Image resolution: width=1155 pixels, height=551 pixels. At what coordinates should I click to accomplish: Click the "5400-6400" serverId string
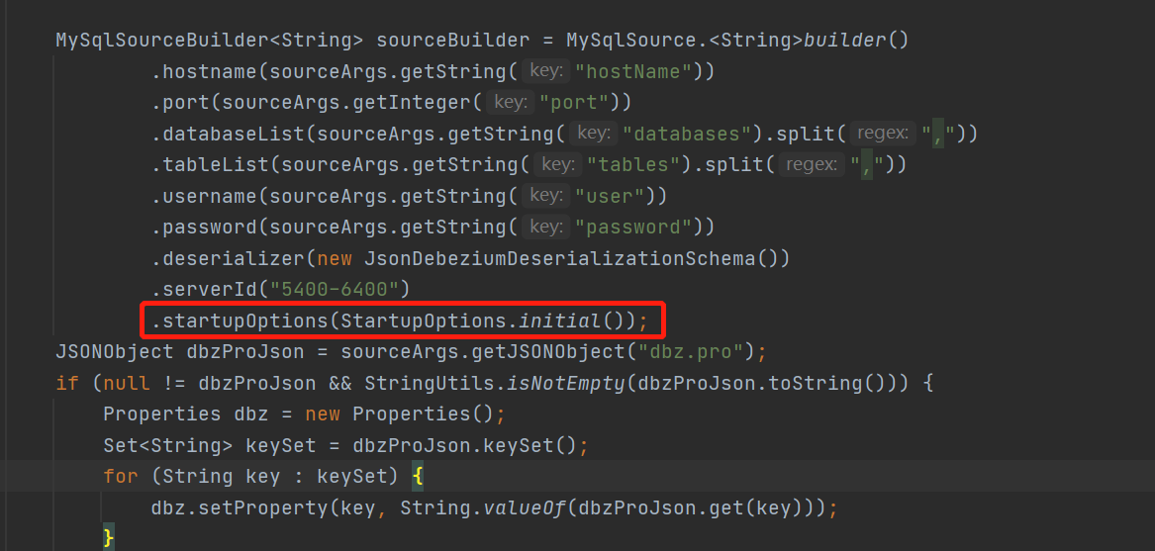[x=330, y=290]
